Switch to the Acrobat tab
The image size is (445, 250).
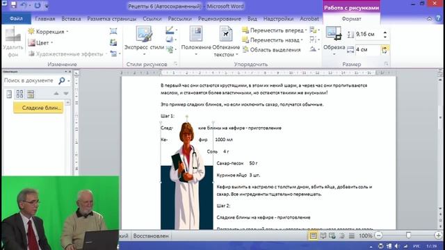click(309, 19)
